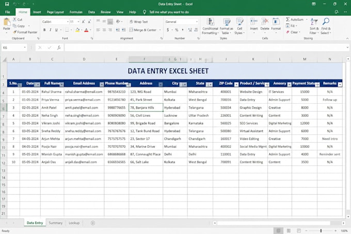Image resolution: width=351 pixels, height=234 pixels.
Task: Toggle Align Left
Action: pos(98,30)
